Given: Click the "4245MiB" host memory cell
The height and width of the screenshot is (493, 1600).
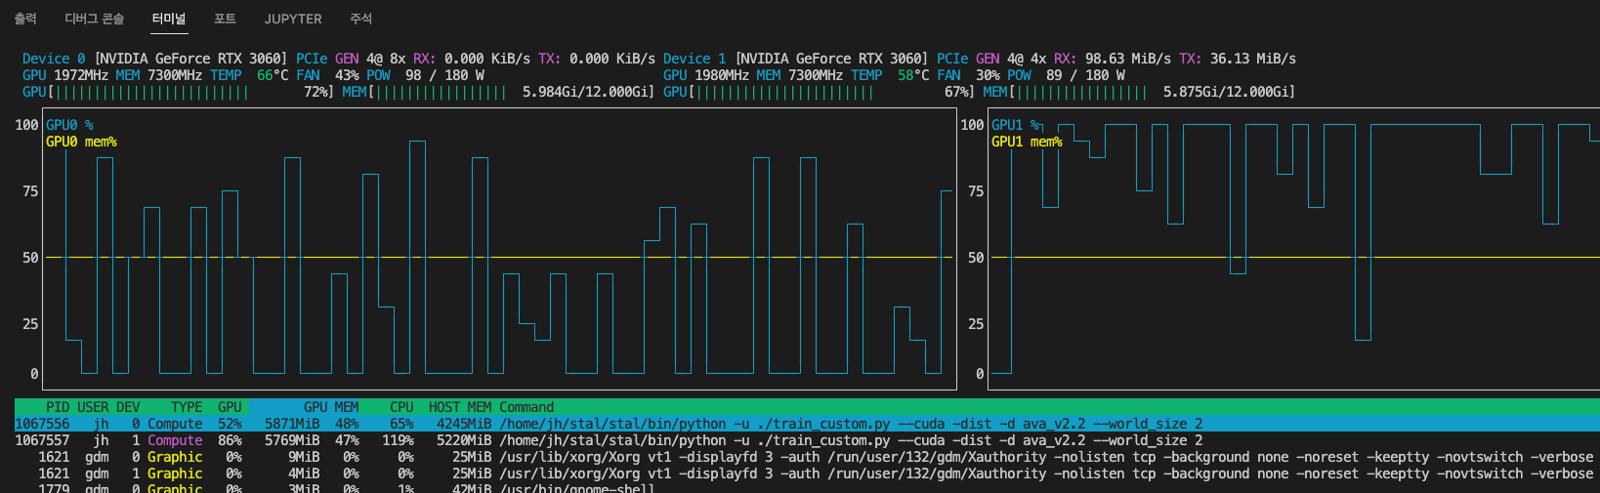Looking at the screenshot, I should tap(464, 424).
